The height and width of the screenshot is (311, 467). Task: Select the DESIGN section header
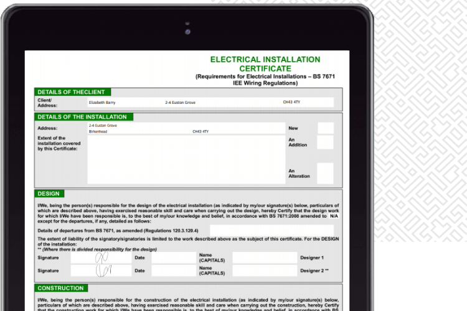[x=49, y=194]
